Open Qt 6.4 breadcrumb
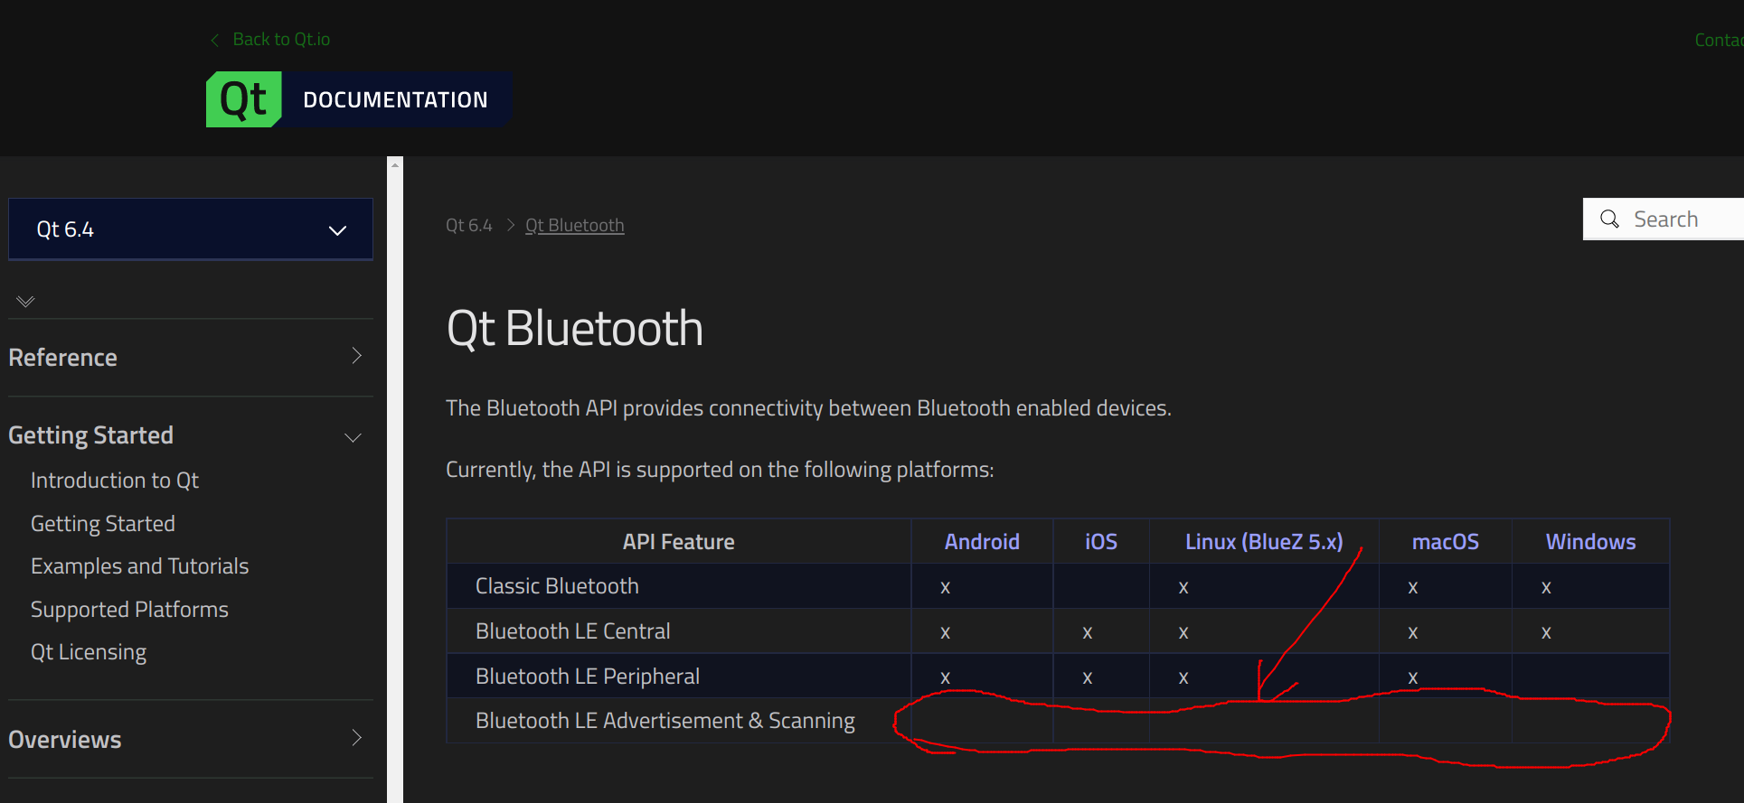1744x803 pixels. (468, 225)
